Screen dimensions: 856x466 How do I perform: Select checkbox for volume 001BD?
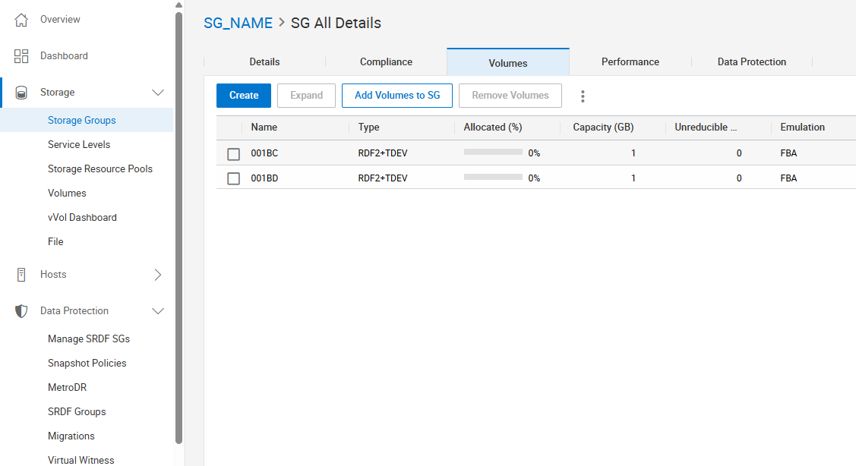pyautogui.click(x=234, y=179)
